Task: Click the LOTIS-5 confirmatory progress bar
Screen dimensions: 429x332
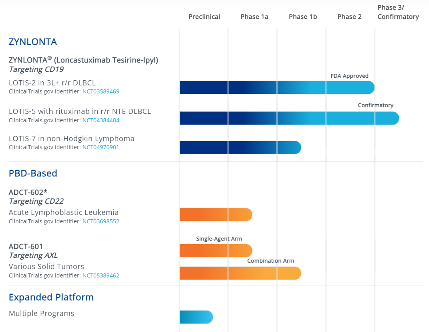Action: coord(288,118)
